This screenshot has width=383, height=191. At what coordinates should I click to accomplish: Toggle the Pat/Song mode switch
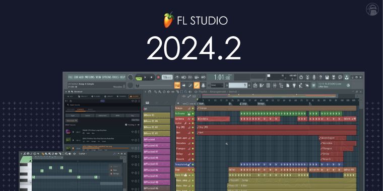click(139, 78)
